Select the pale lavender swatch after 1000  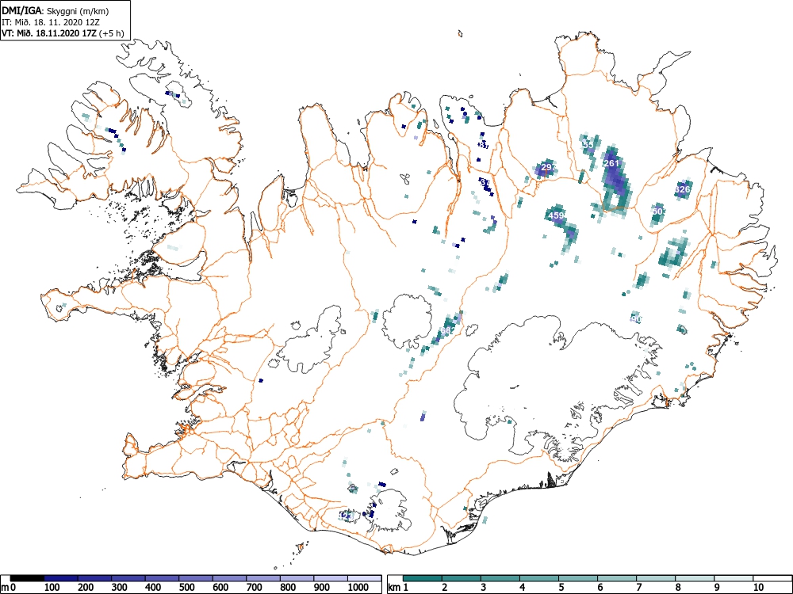[x=364, y=578]
